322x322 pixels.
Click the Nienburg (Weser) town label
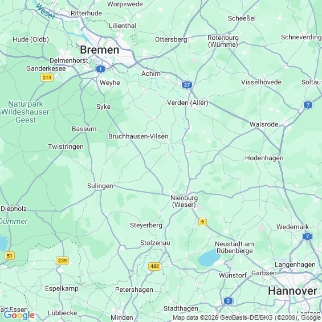pos(184,201)
